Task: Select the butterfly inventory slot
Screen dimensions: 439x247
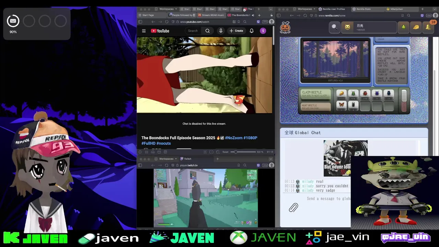Action: point(341,105)
